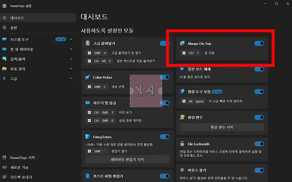Click the 고급 붙여넣기 창 열기 shortcut label
Image resolution: width=292 pixels, height=182 pixels.
point(126,53)
